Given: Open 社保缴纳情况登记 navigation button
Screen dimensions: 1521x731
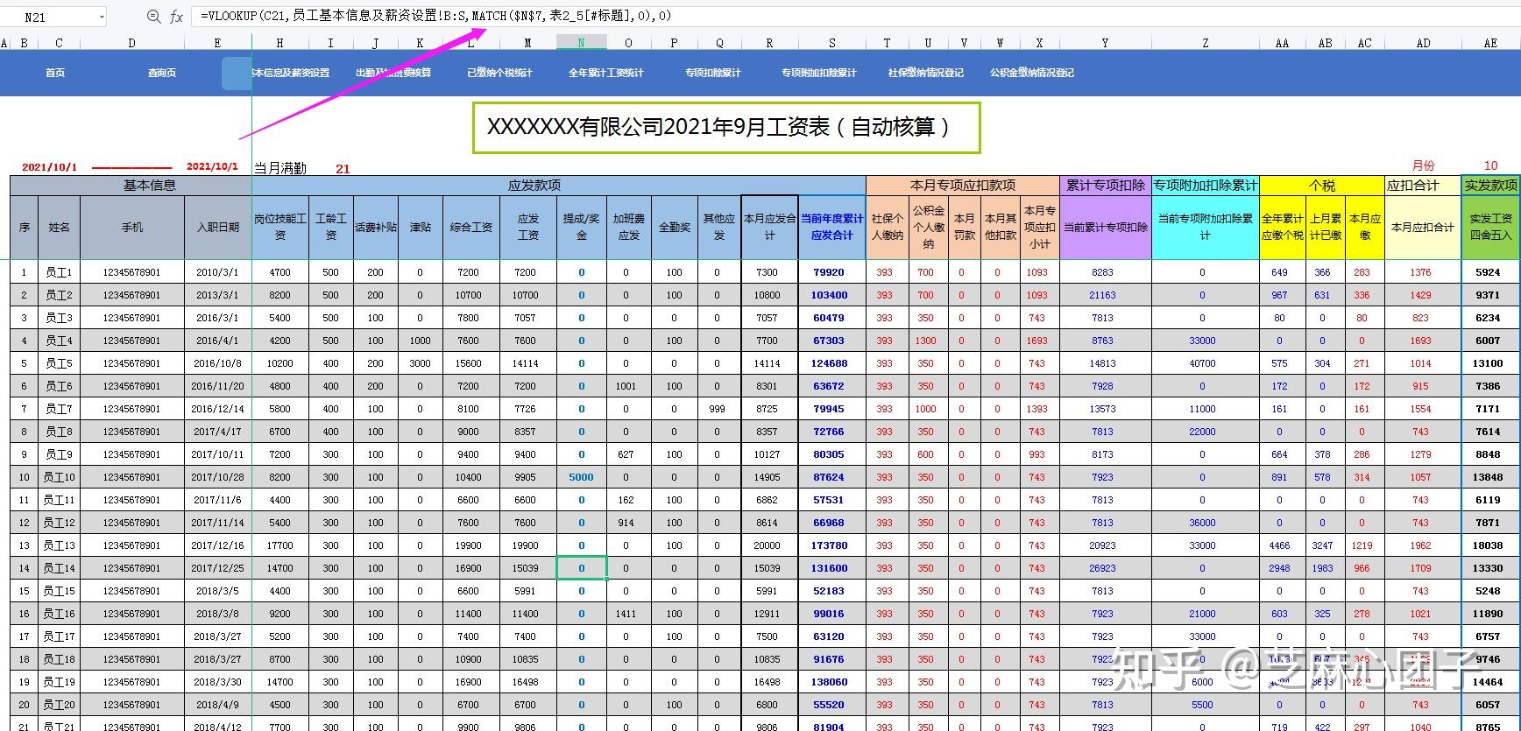Looking at the screenshot, I should (926, 73).
